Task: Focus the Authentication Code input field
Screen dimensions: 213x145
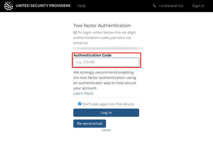Action: 106,62
